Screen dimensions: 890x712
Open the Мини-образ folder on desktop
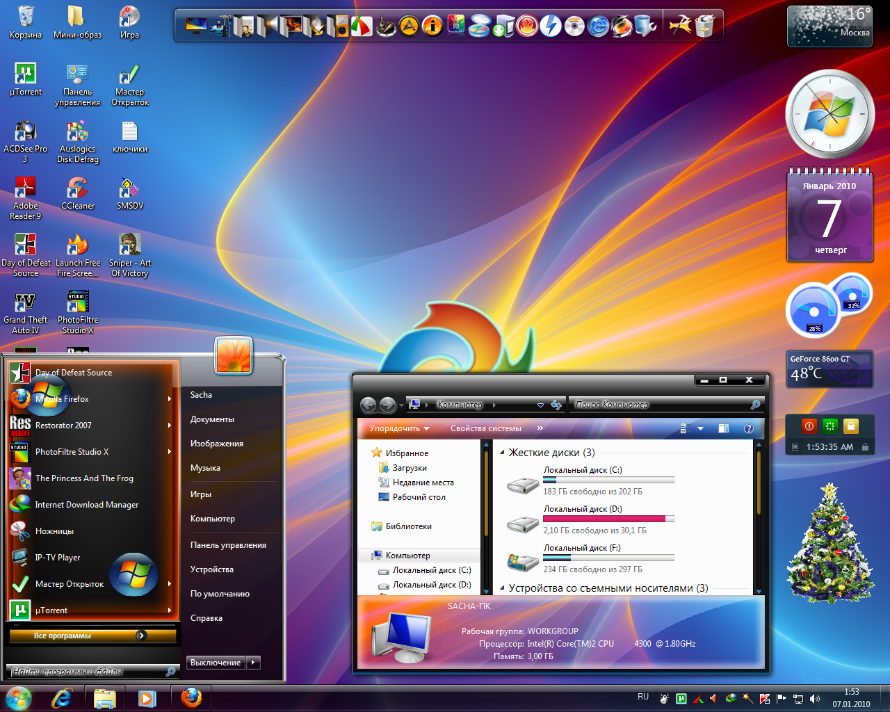(x=78, y=22)
